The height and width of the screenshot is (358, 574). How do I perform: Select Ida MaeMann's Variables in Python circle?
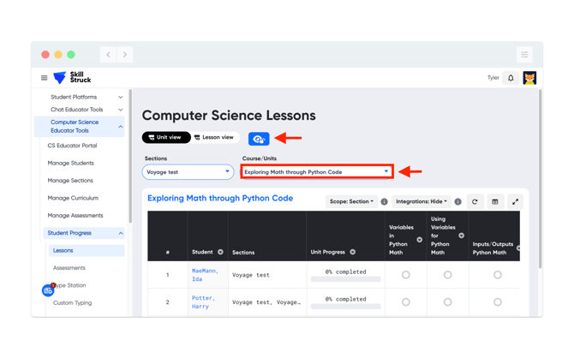405,275
